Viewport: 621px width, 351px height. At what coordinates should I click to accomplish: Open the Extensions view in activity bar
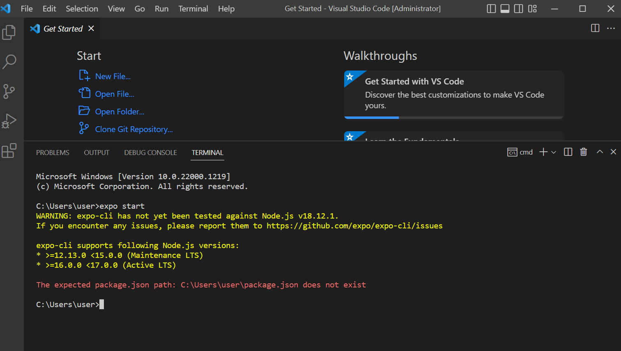[9, 150]
